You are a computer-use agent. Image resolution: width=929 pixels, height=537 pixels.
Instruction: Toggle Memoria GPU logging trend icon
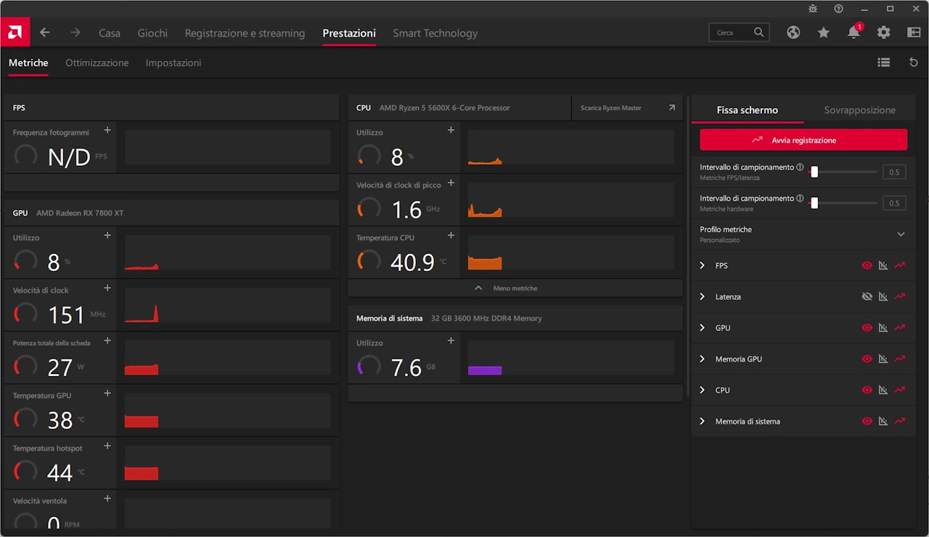click(x=900, y=359)
